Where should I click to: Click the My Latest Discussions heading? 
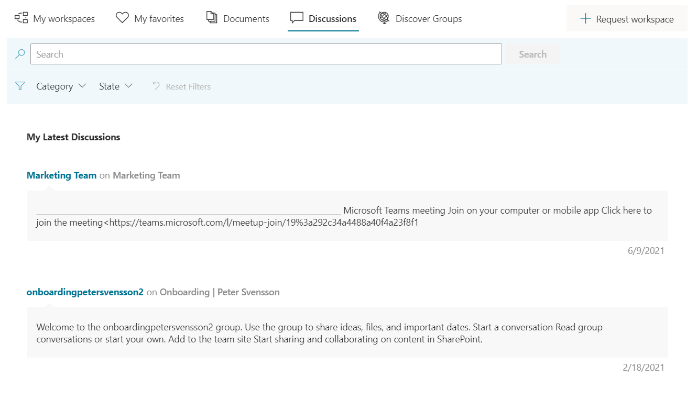pos(73,137)
